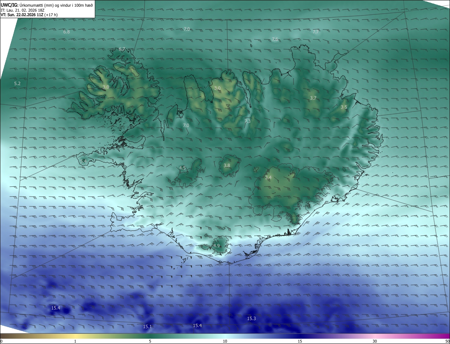The image size is (450, 344).
Task: Click the color scale tick labeled 5
Action: pos(150,341)
